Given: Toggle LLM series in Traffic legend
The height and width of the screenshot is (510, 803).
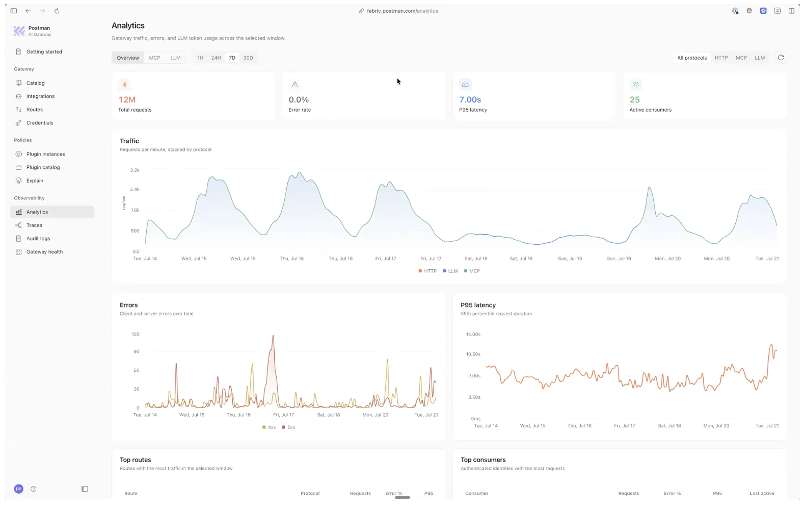Looking at the screenshot, I should [450, 271].
